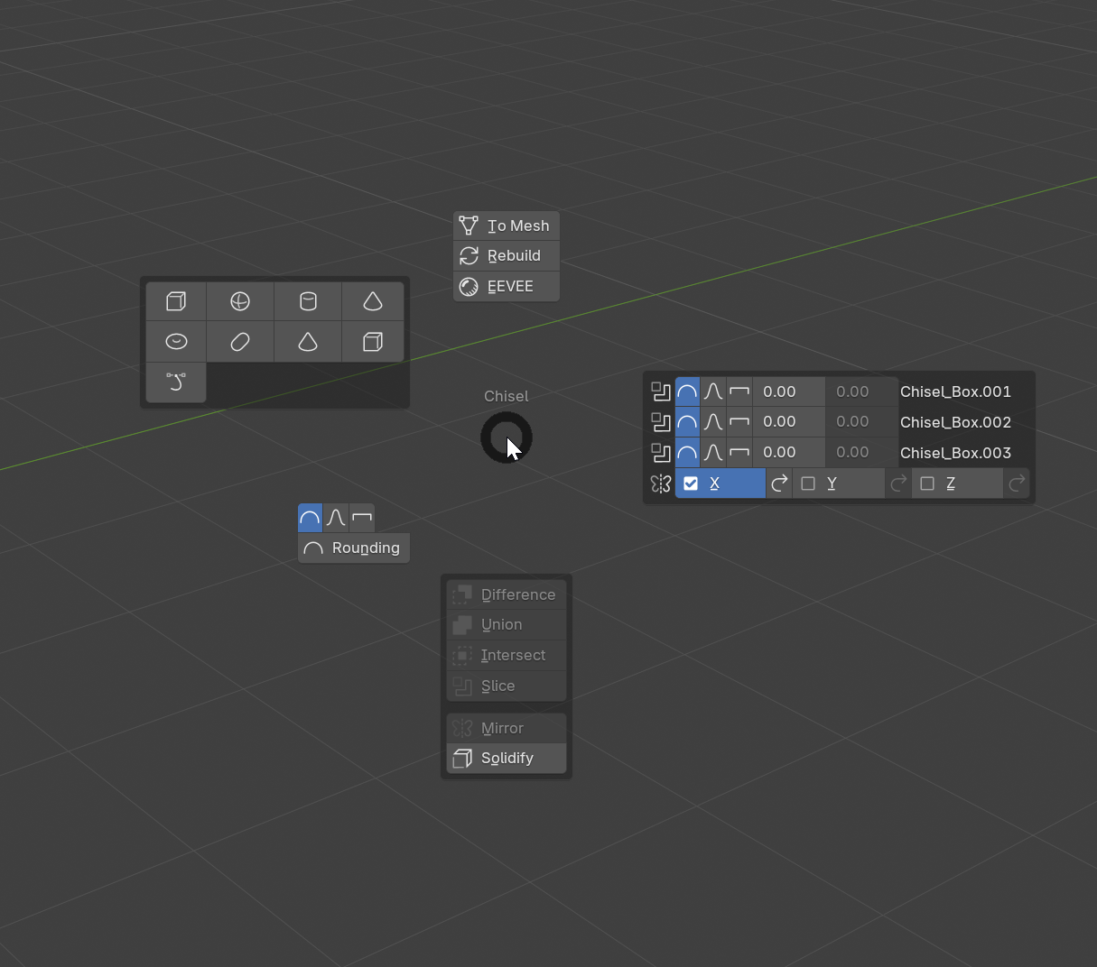Adjust the first 0.00 value of Chisel_Box.001

tap(787, 391)
